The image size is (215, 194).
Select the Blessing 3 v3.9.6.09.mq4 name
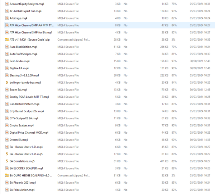click(24, 75)
